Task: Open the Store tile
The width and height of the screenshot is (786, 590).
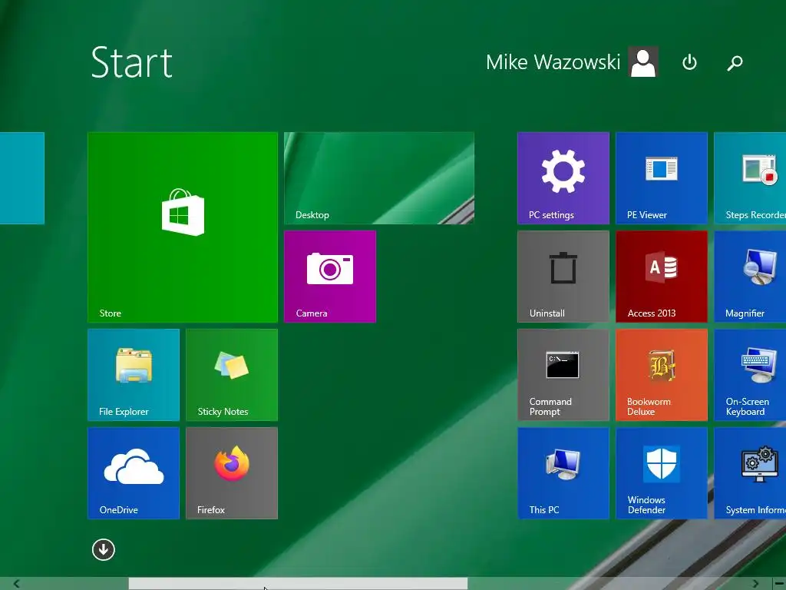Action: (x=183, y=227)
